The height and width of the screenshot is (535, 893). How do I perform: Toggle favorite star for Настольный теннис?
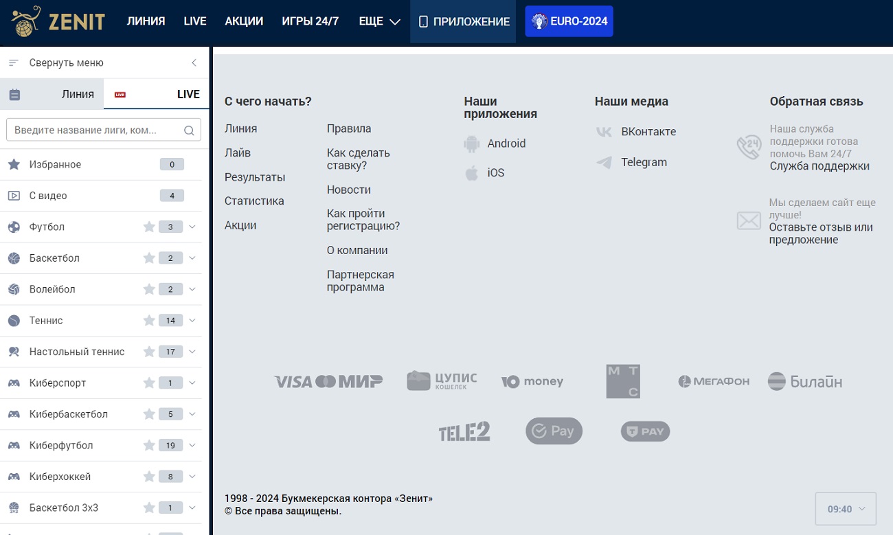tap(149, 352)
